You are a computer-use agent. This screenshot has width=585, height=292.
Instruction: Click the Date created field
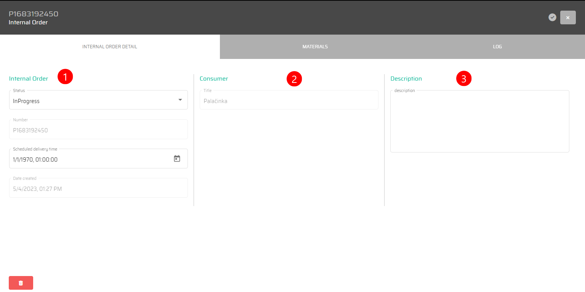[x=98, y=189]
